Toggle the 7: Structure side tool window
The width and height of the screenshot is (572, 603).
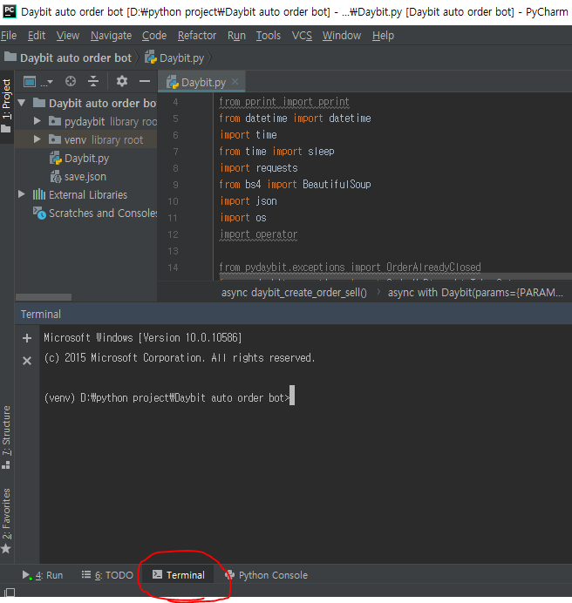(6, 437)
